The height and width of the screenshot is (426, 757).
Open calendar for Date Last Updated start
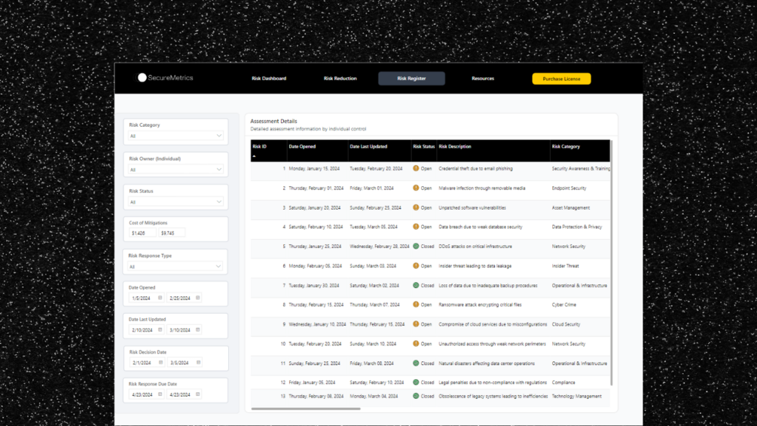click(160, 330)
